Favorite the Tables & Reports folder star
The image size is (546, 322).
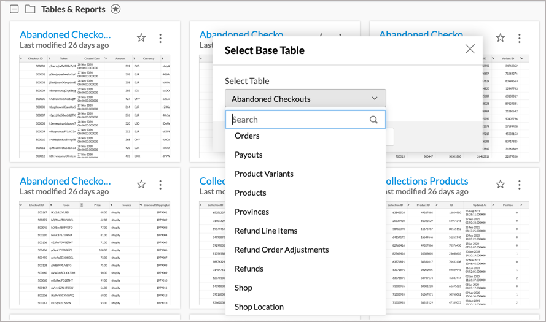pyautogui.click(x=115, y=9)
